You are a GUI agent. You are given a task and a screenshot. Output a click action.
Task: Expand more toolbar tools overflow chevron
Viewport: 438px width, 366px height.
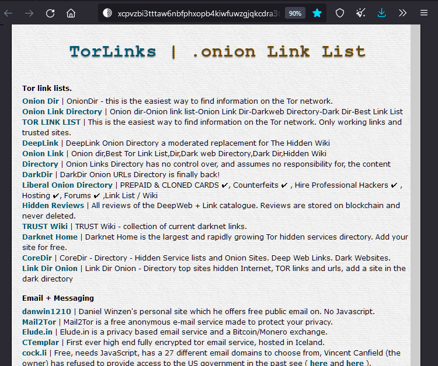tap(402, 13)
